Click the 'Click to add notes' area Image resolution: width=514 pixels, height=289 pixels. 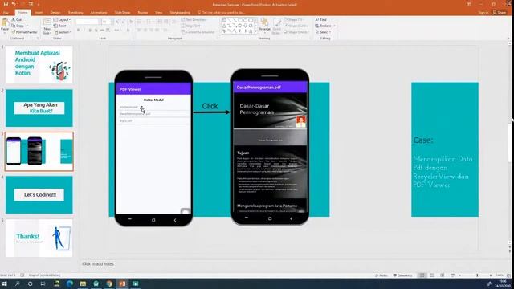tap(98, 264)
